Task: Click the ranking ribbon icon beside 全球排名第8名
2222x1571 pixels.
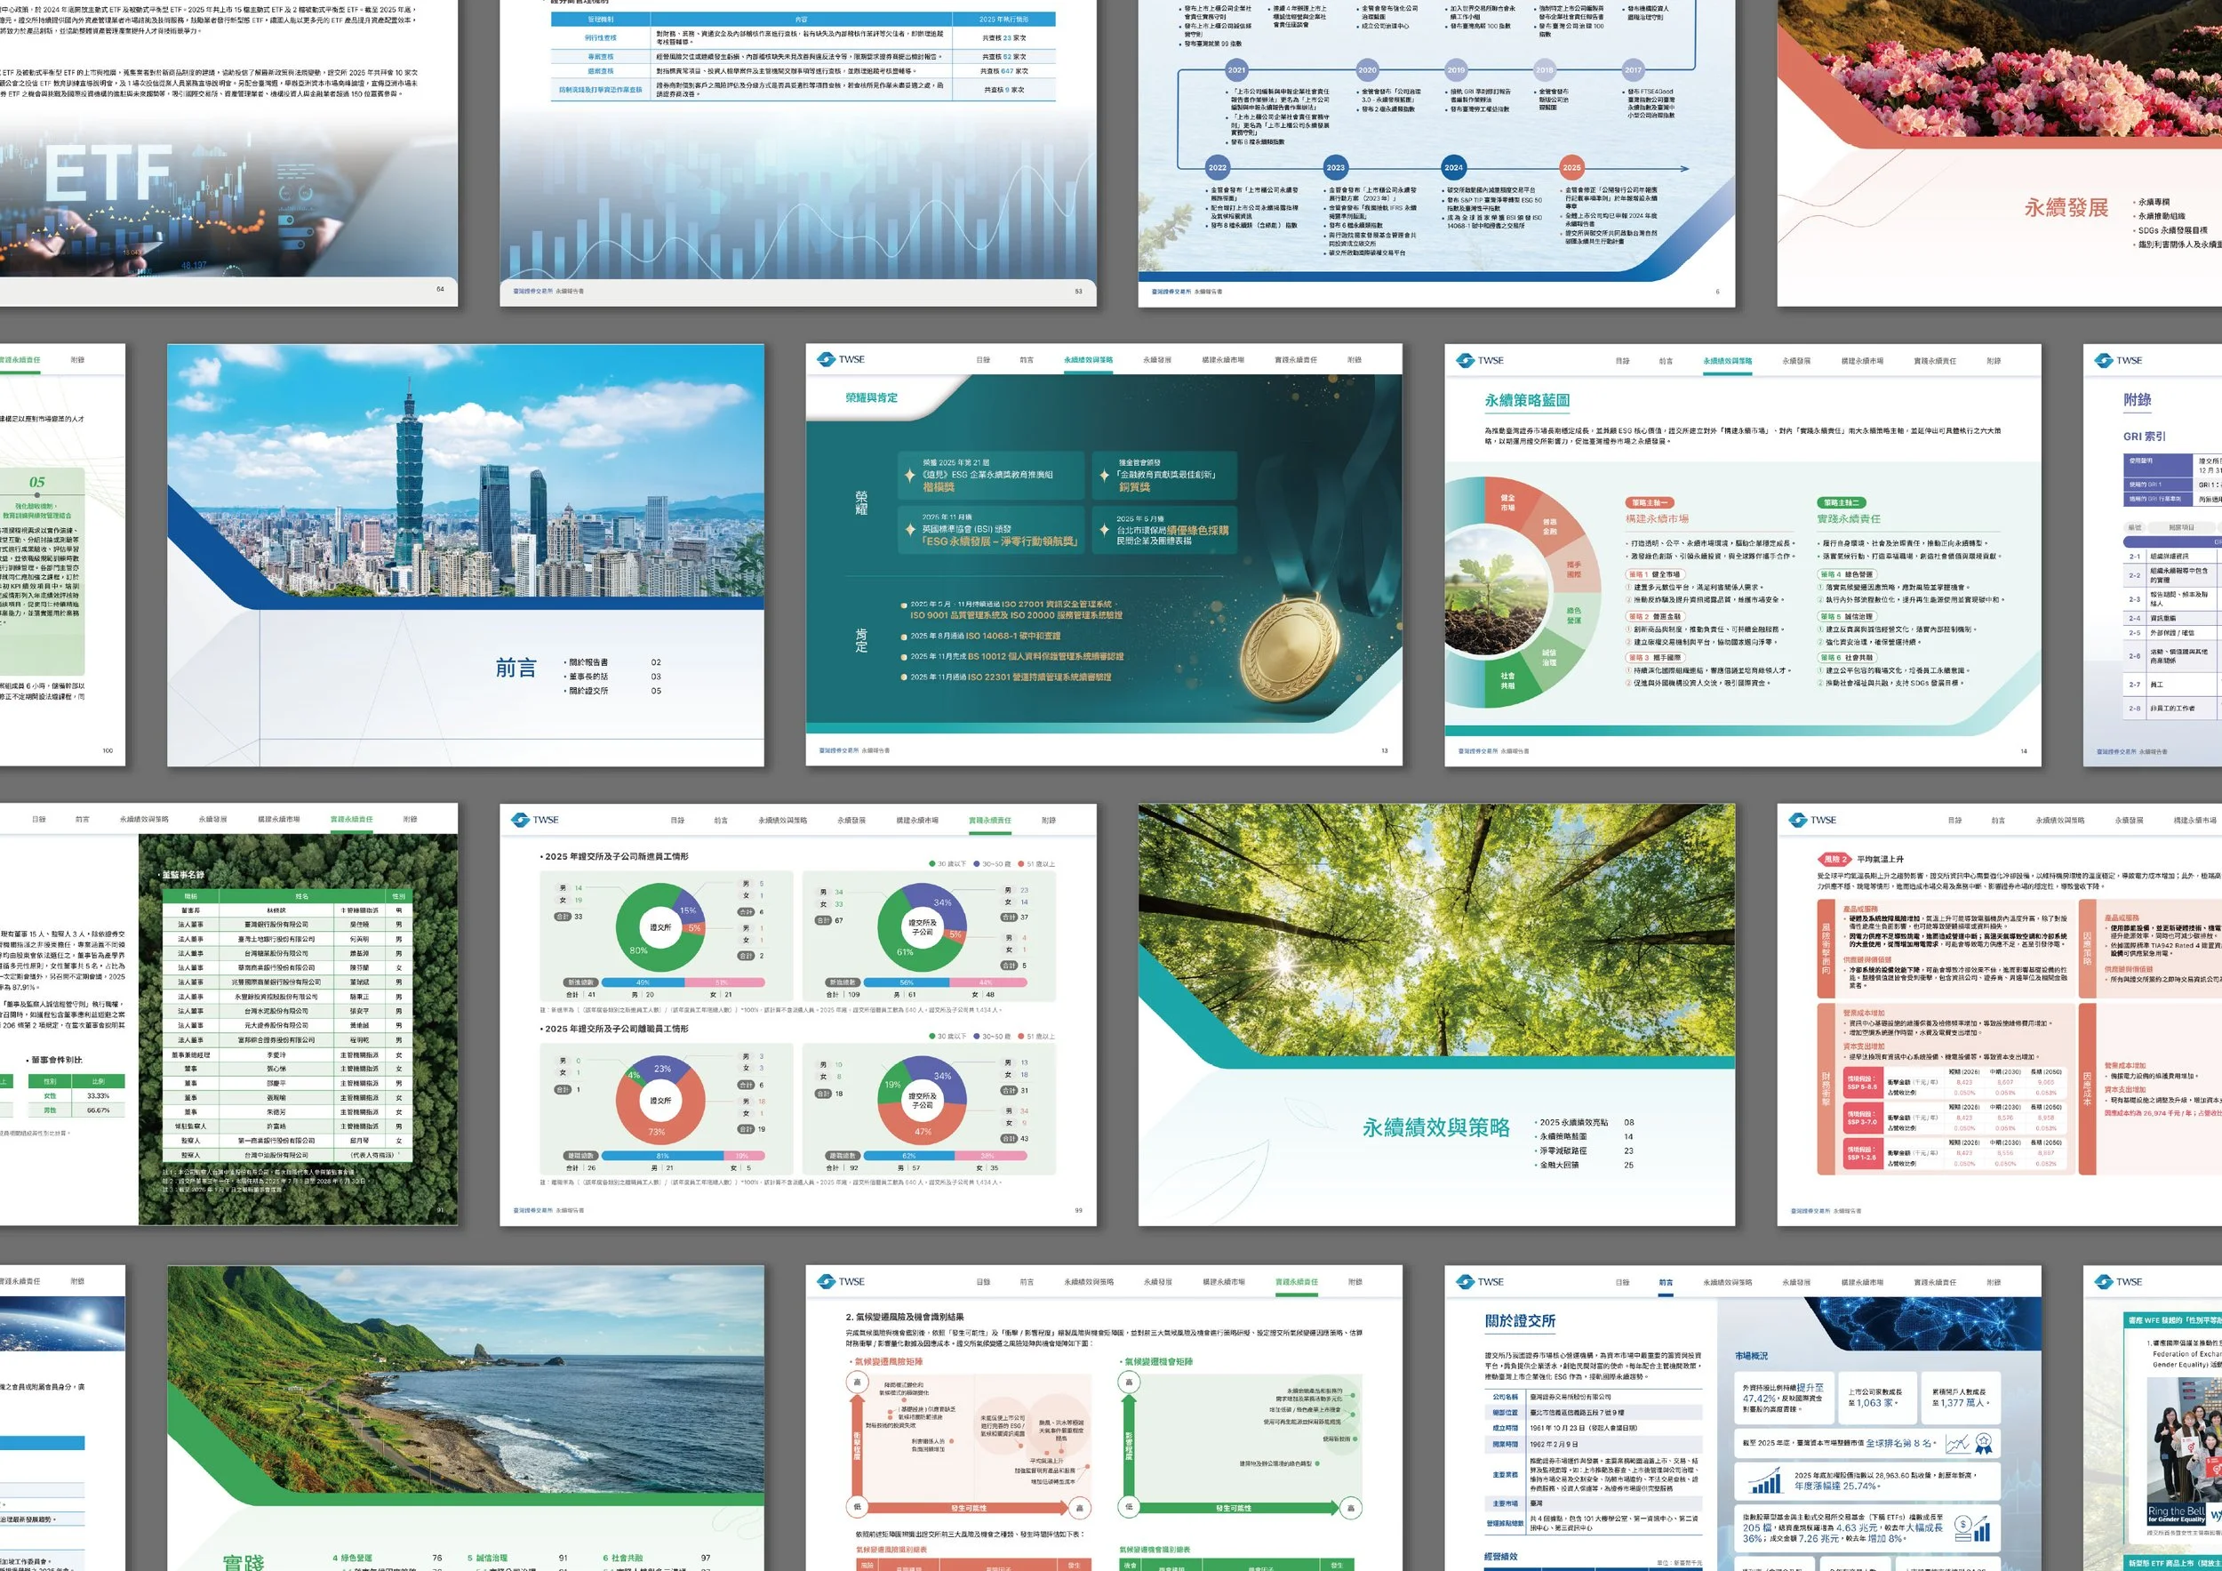Action: coord(1983,1443)
